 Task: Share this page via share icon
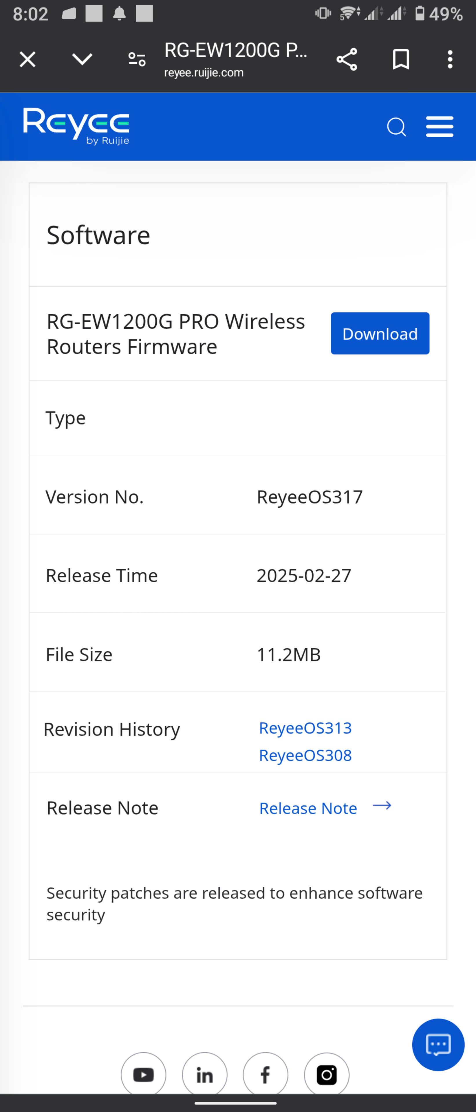347,59
